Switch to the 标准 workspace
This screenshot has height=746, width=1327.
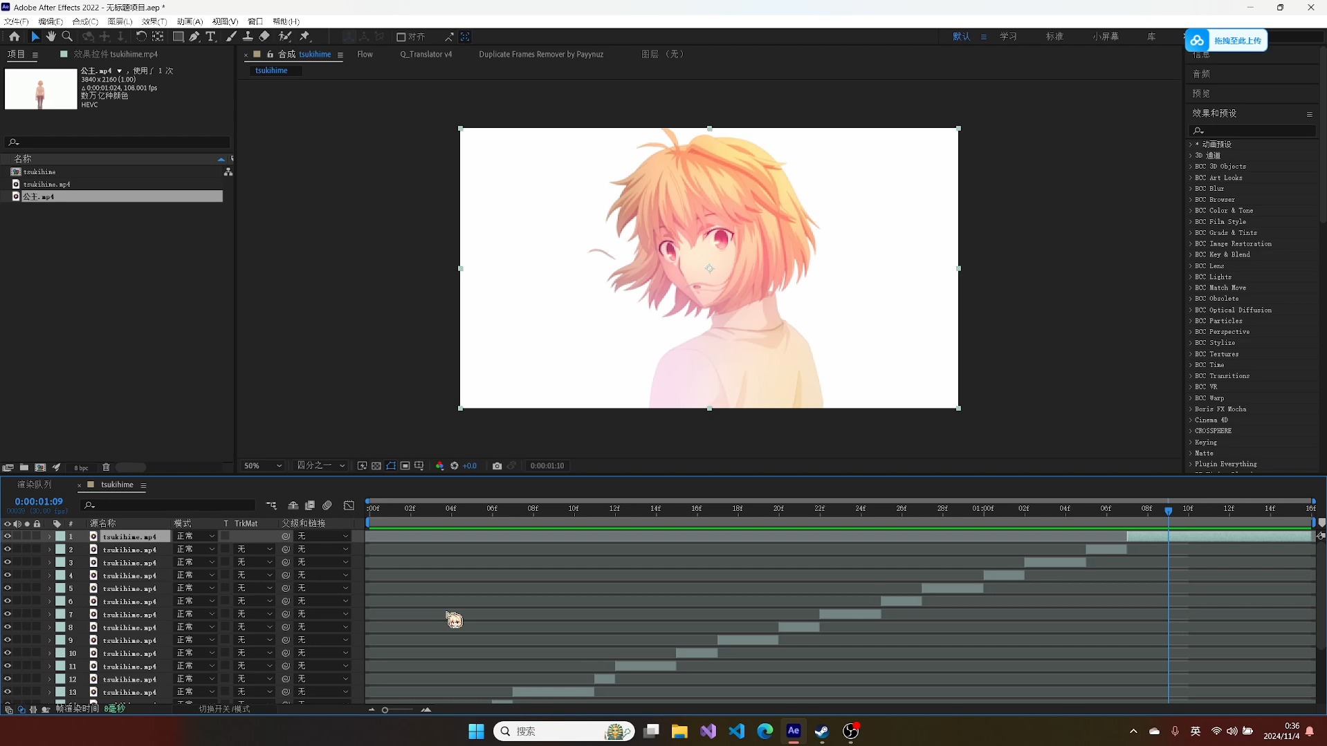click(1054, 37)
